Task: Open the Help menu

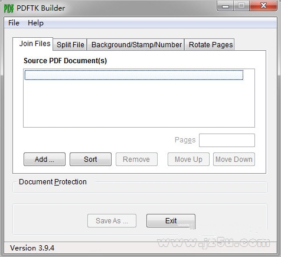Action: coord(35,23)
